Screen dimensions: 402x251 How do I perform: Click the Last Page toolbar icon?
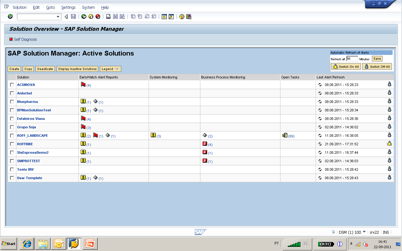click(x=154, y=17)
